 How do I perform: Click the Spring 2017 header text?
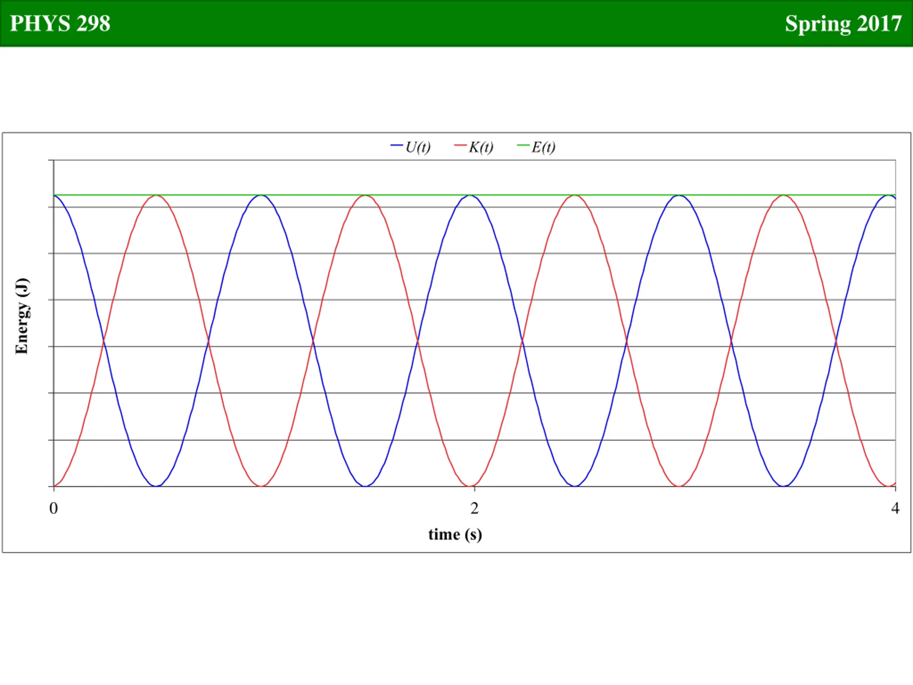(x=843, y=24)
